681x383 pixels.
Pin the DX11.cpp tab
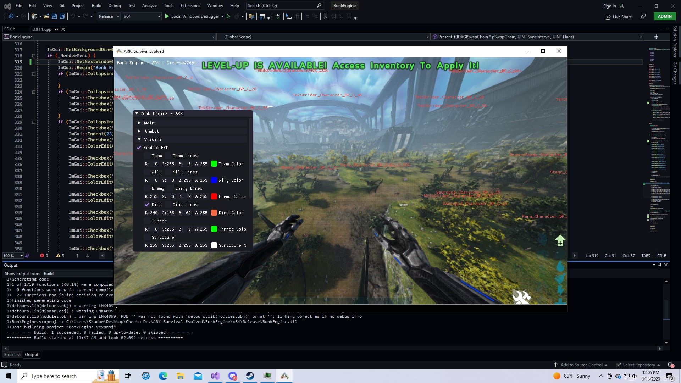pos(56,29)
